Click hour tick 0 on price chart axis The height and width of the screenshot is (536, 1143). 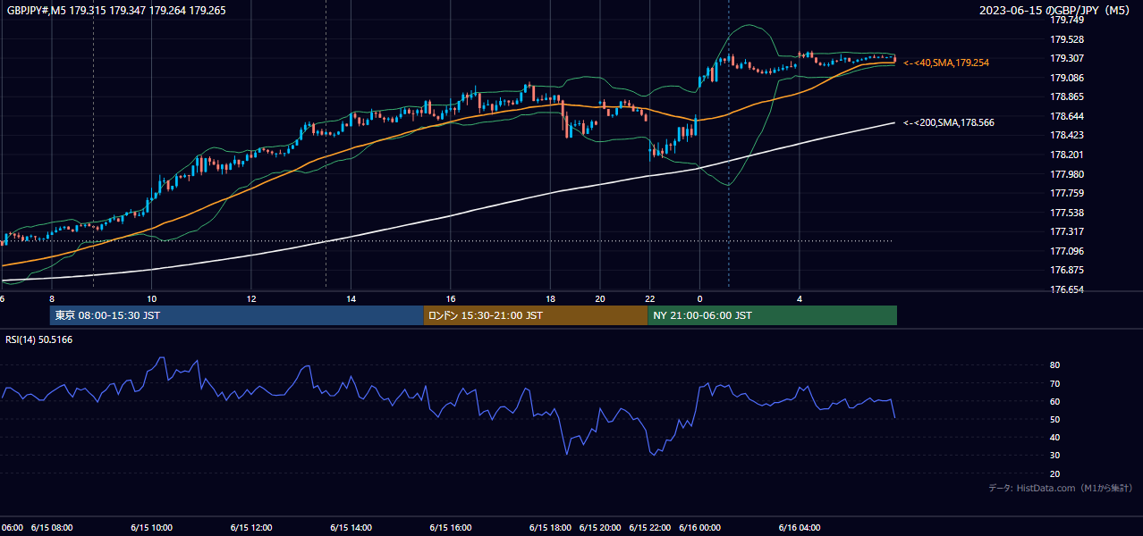[700, 299]
